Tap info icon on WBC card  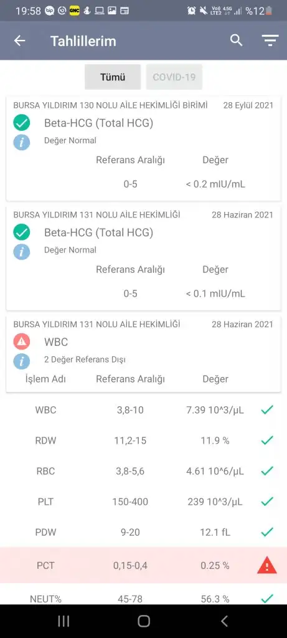coord(22,361)
